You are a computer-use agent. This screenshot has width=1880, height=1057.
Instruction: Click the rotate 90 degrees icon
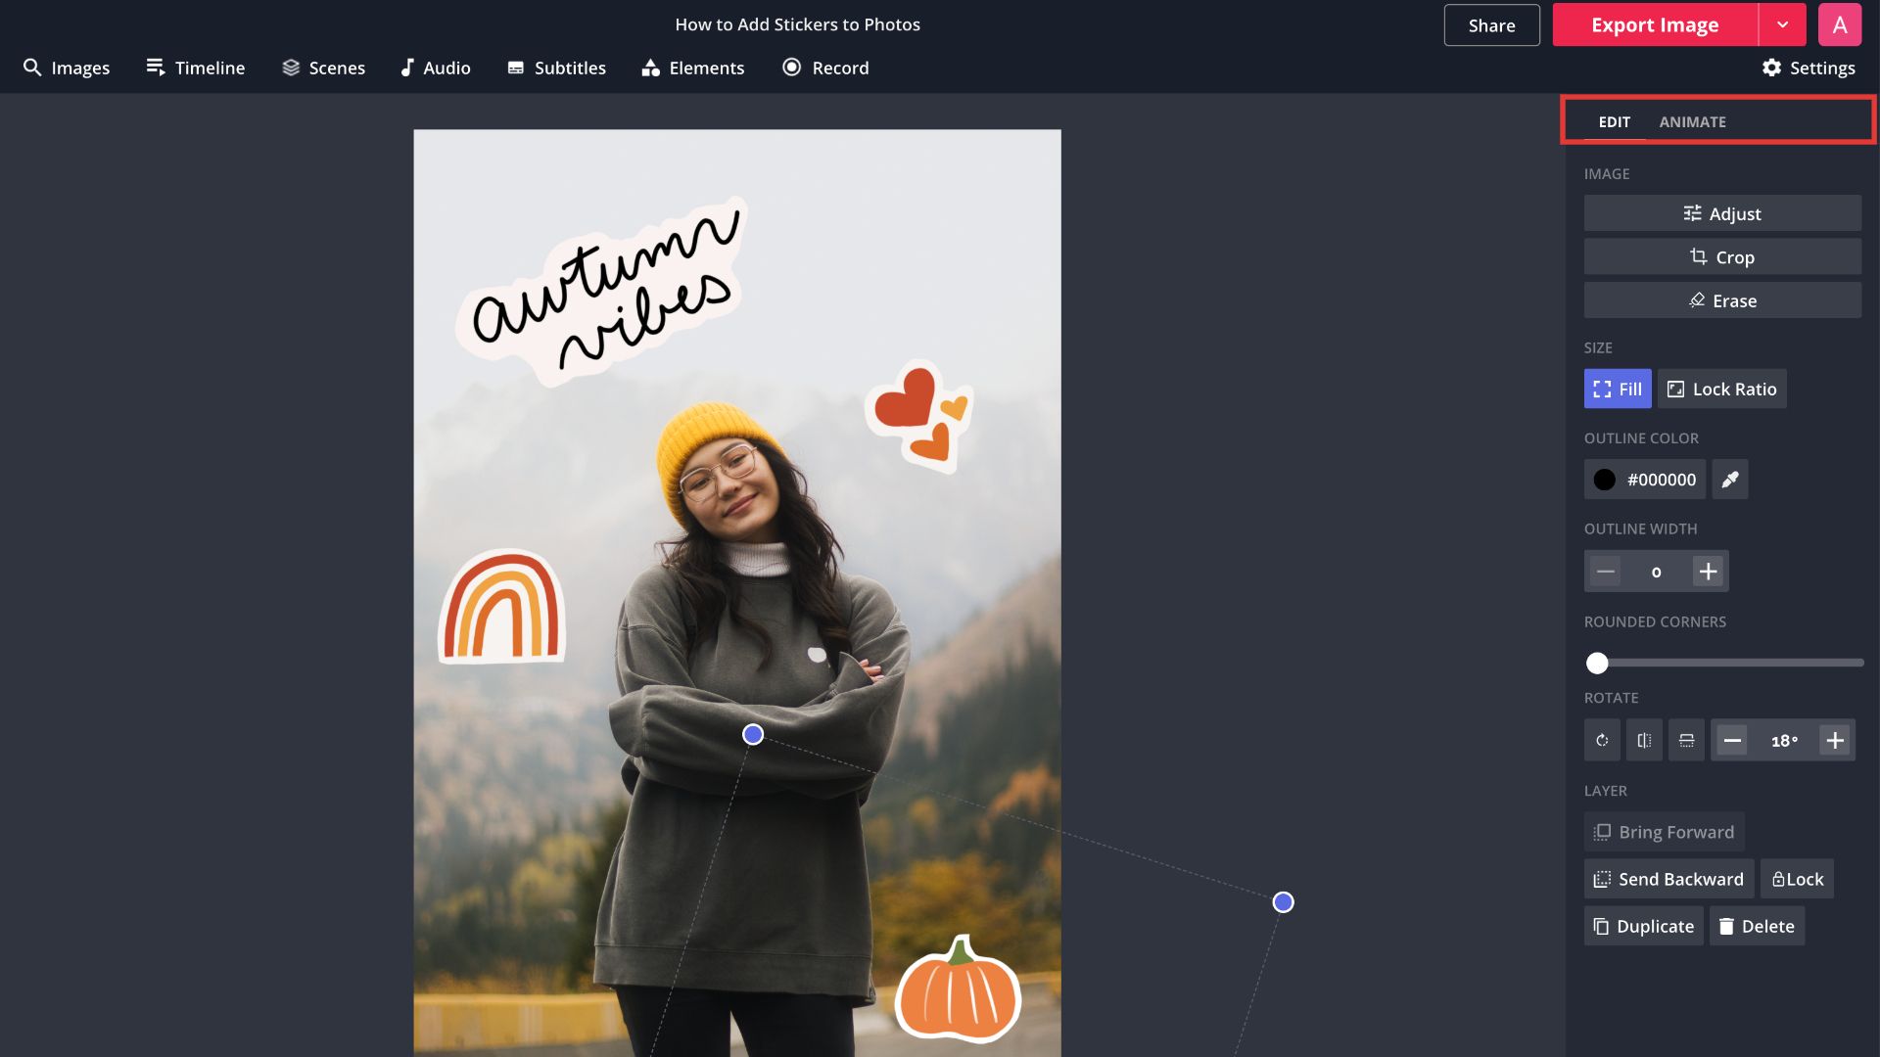pyautogui.click(x=1602, y=741)
